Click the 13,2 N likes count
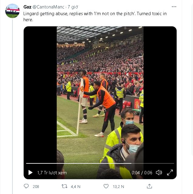The image size is (193, 194). [x=118, y=186]
